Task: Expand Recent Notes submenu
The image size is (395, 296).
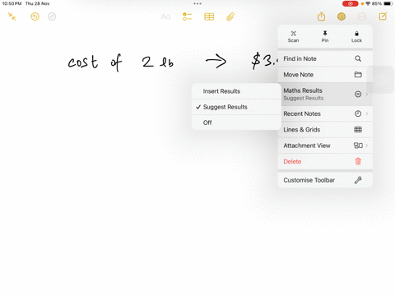Action: click(x=325, y=113)
